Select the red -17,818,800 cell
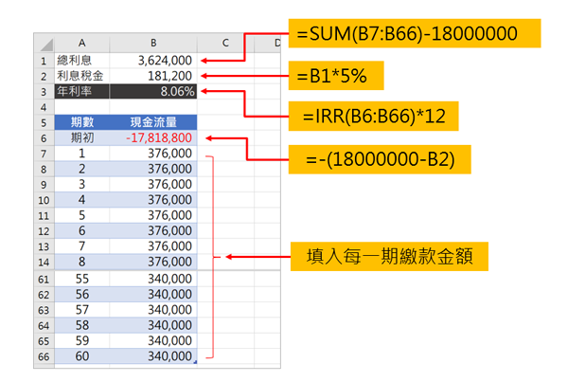Viewport: 568px width, 382px height. (x=153, y=138)
